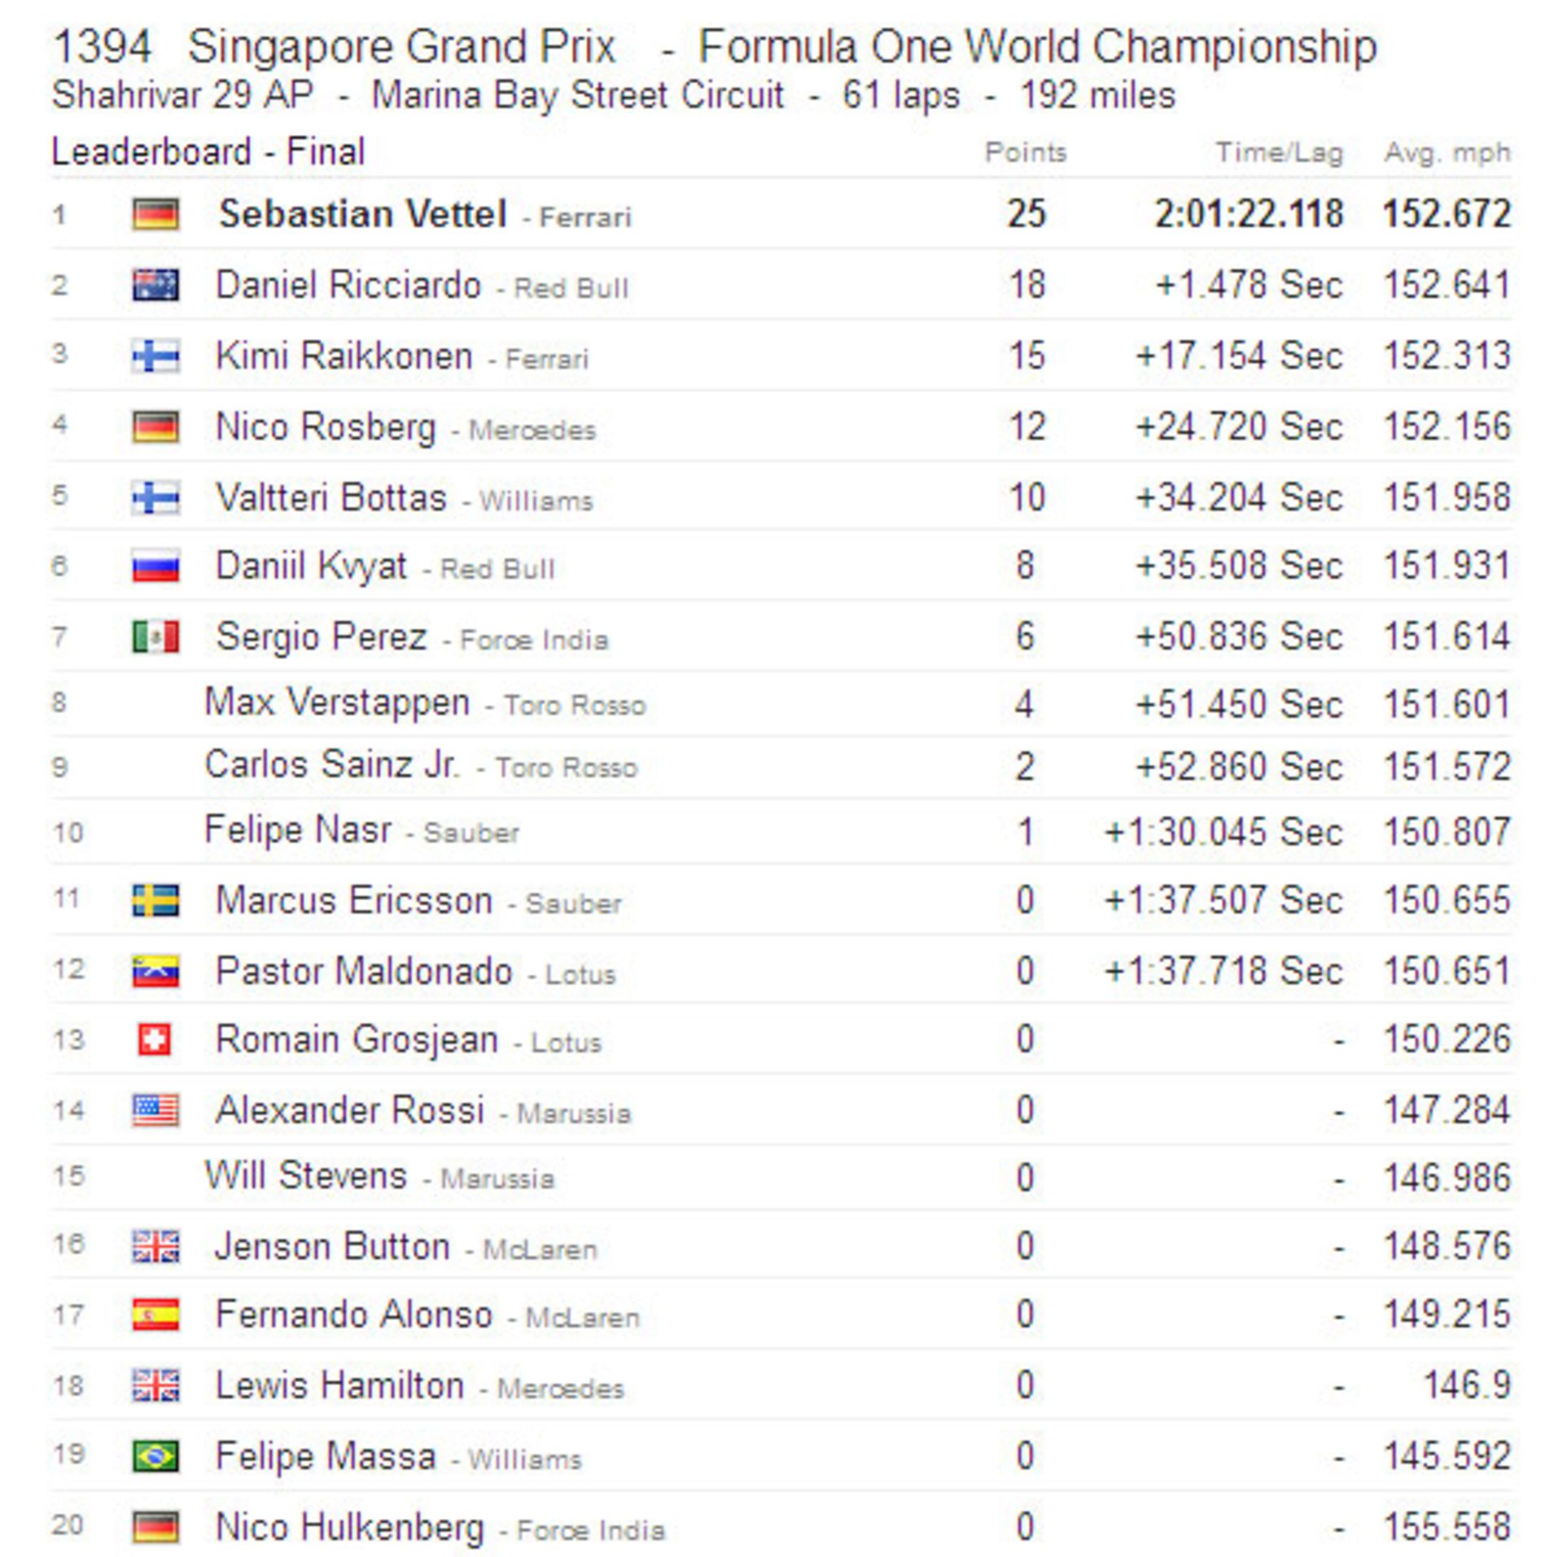Screen dimensions: 1563x1557
Task: Click the Australian flag beside Daniel Ricciardo
Action: 155,286
